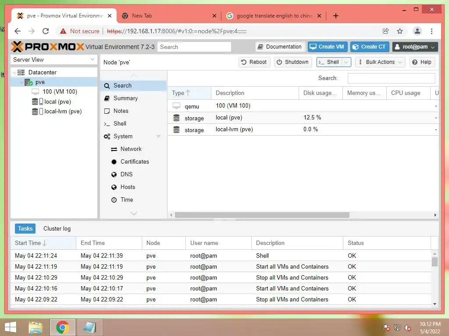Click the Reboot button

pos(254,62)
